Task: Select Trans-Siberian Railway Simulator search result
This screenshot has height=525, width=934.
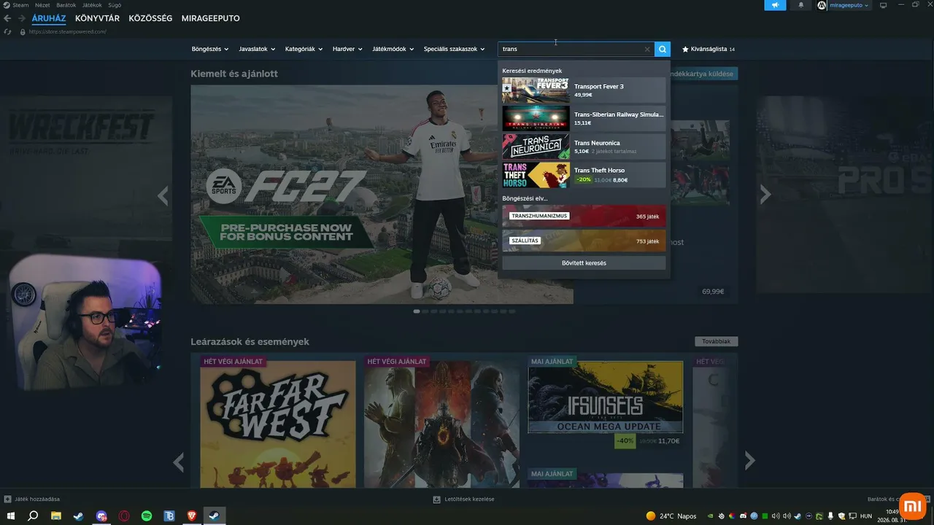Action: (584, 118)
